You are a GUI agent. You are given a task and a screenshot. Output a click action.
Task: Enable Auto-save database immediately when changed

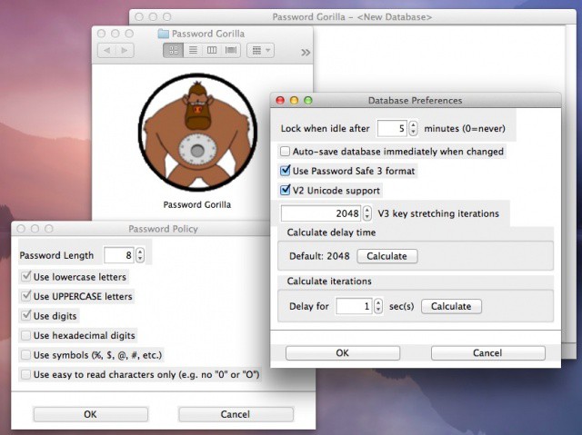click(286, 152)
